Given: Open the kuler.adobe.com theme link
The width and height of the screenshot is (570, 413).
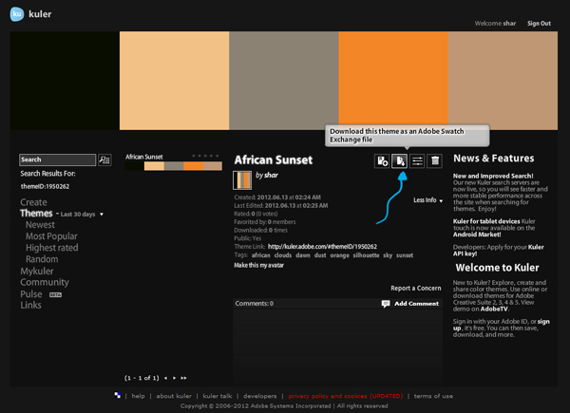Looking at the screenshot, I should (322, 247).
